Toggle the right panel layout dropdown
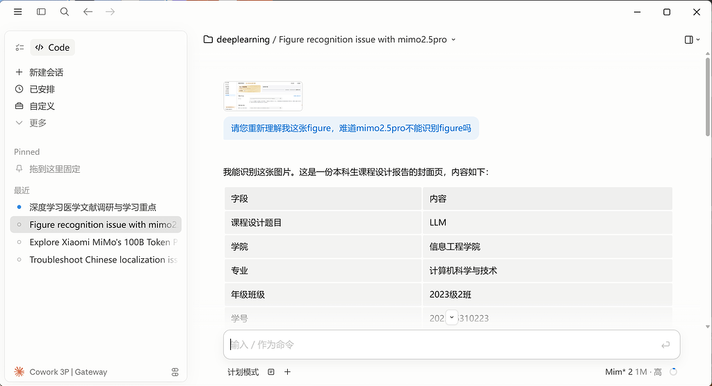 (692, 40)
